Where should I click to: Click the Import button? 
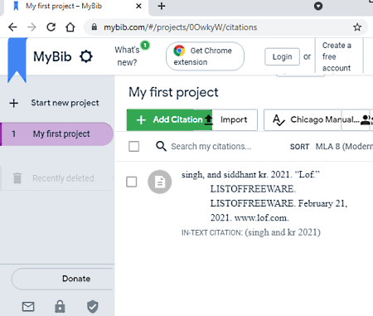pyautogui.click(x=235, y=120)
